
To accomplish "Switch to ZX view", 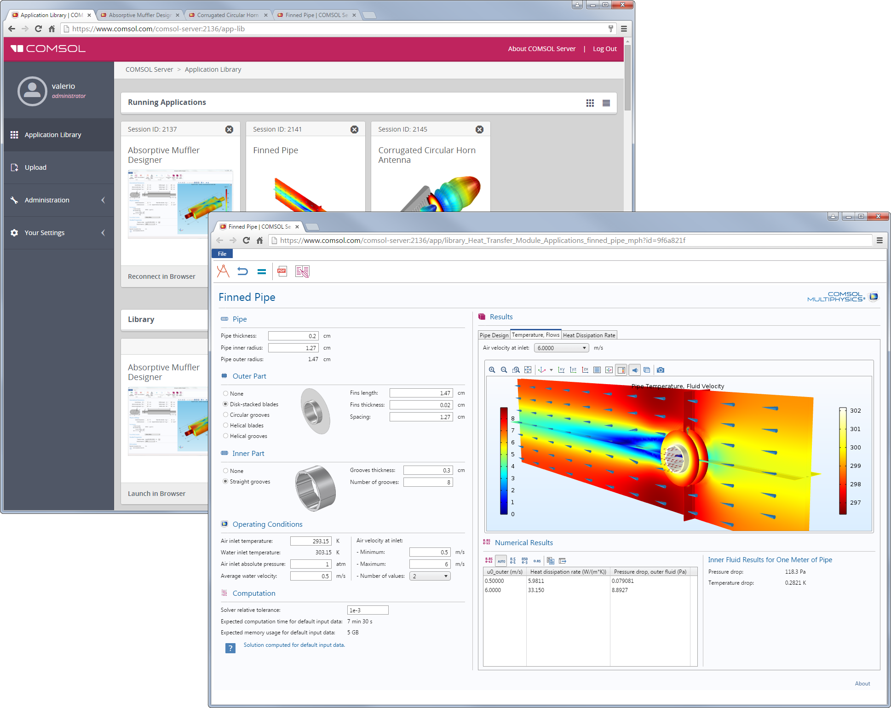I will [585, 370].
